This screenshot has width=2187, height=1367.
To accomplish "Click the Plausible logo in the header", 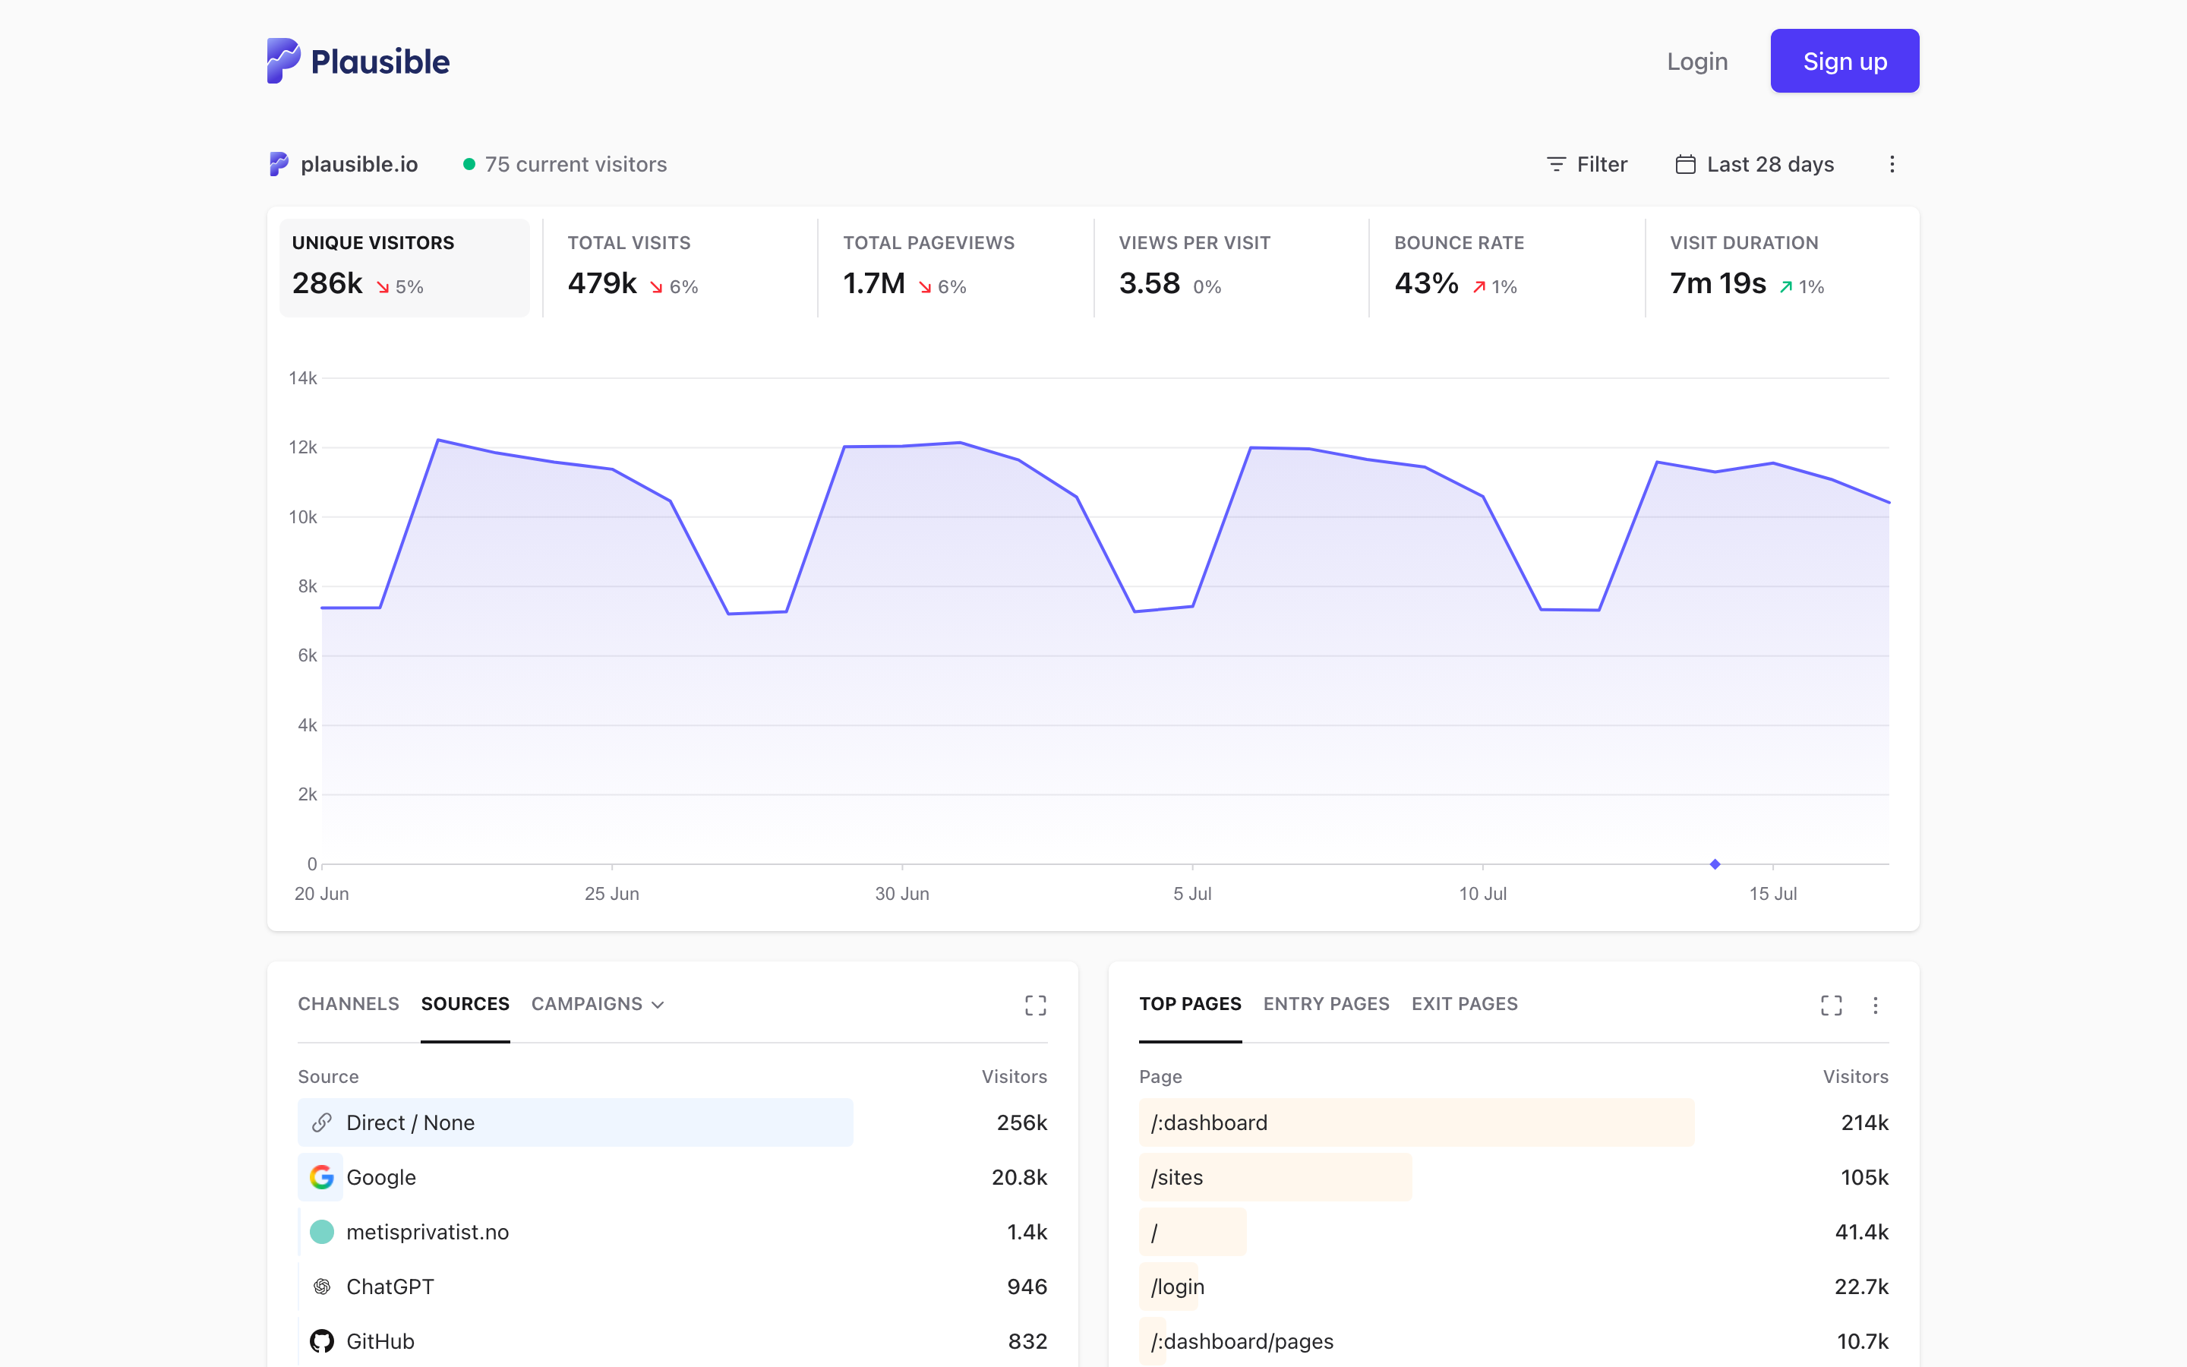I will [x=358, y=61].
